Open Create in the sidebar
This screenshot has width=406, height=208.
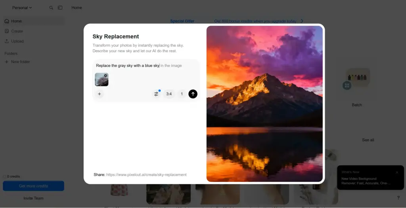[x=17, y=31]
